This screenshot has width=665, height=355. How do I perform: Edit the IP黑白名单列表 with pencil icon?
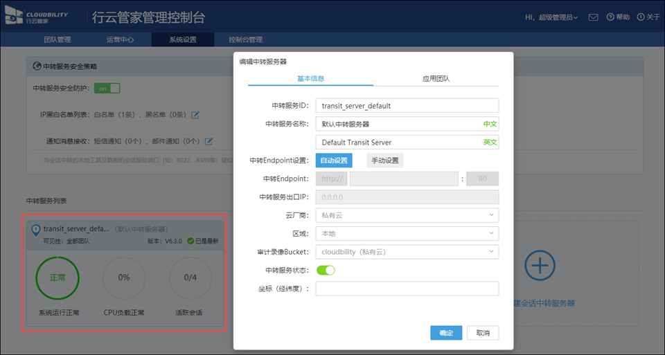195,114
